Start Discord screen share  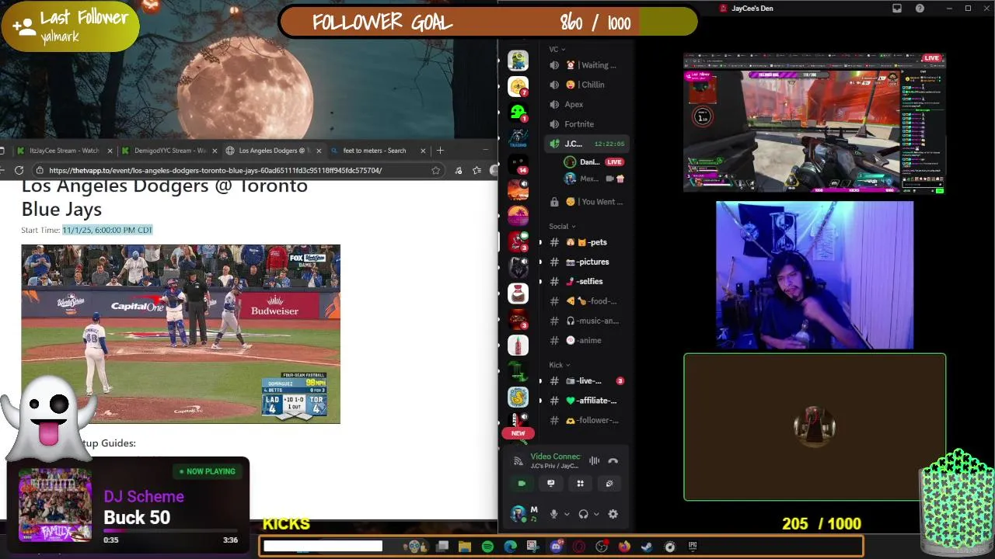point(551,483)
